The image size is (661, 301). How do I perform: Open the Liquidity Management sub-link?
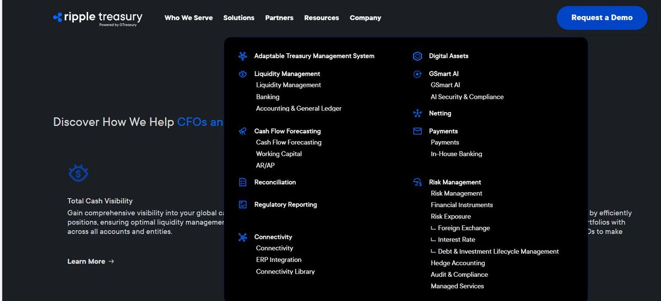click(289, 85)
